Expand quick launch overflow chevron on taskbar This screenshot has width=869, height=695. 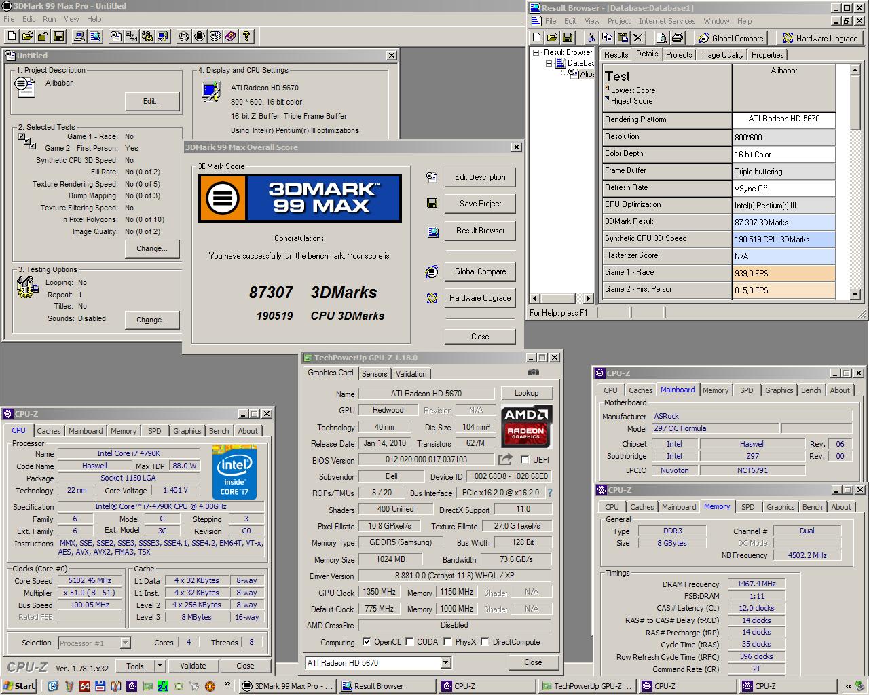[227, 685]
